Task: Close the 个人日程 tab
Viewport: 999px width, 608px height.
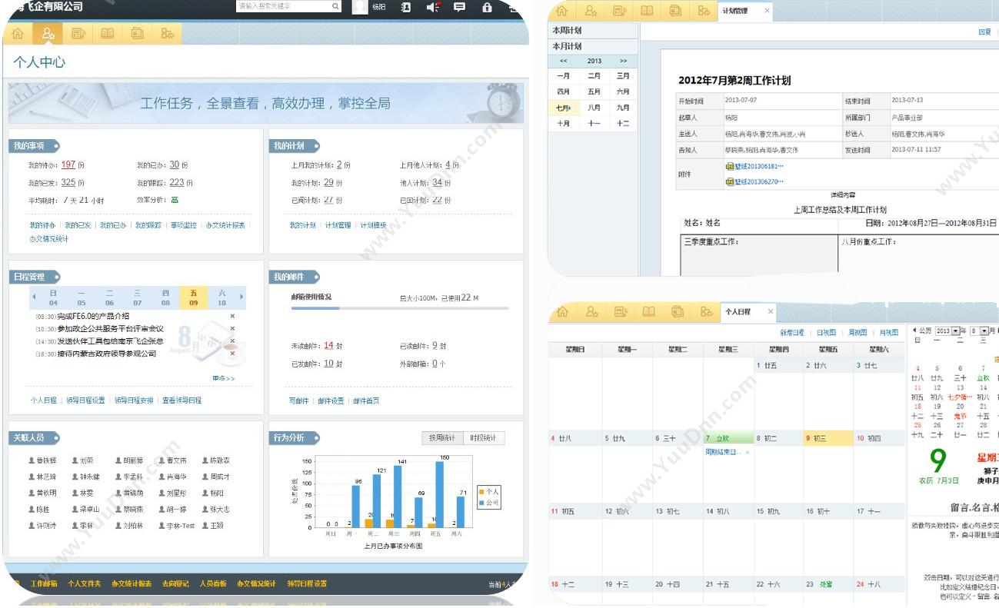Action: (x=771, y=311)
